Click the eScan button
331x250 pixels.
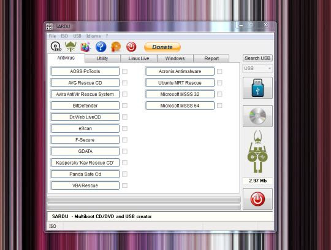pyautogui.click(x=85, y=128)
